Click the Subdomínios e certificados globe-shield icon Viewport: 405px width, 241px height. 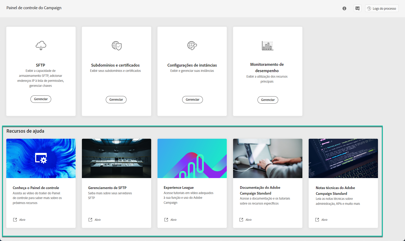pyautogui.click(x=117, y=46)
